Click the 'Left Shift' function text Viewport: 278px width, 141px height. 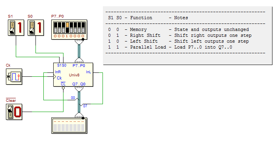tap(144, 41)
